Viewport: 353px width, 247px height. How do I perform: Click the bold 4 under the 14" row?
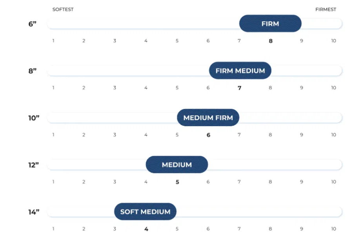click(x=146, y=229)
